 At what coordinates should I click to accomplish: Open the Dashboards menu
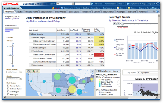[x=108, y=8]
